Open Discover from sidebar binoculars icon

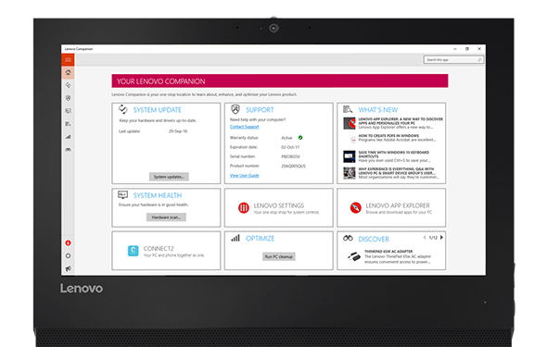68,150
